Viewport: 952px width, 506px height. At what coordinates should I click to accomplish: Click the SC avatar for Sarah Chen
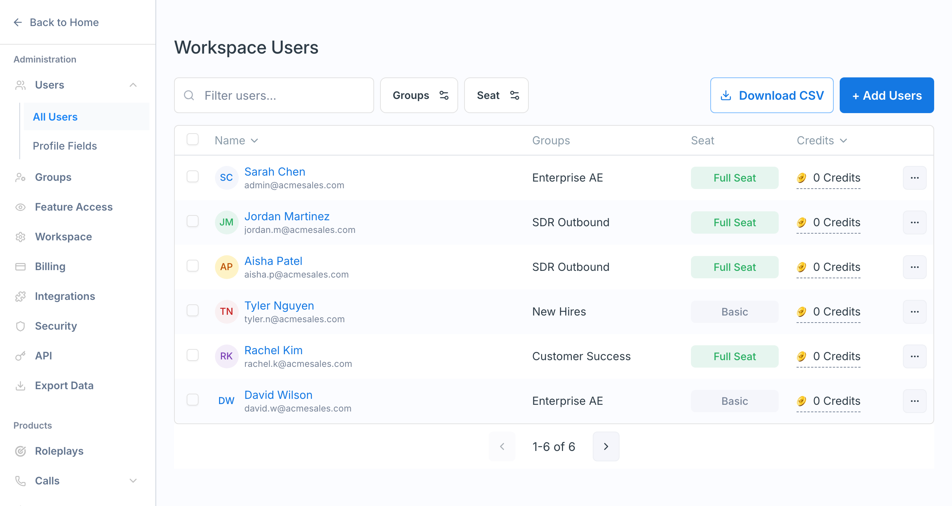(x=226, y=178)
